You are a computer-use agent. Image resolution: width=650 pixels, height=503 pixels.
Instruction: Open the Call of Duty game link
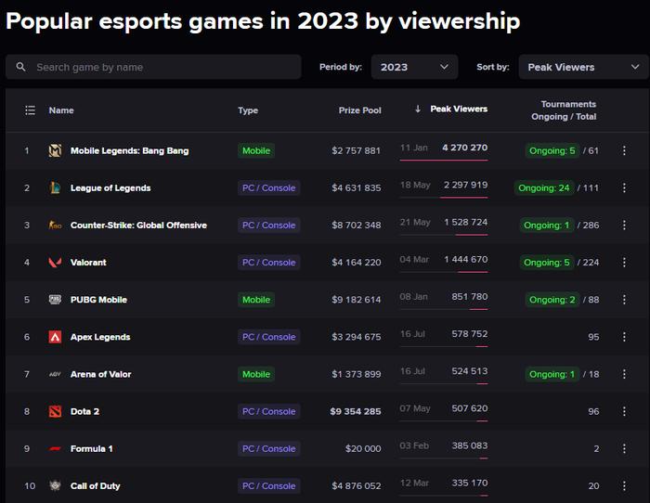tap(95, 486)
